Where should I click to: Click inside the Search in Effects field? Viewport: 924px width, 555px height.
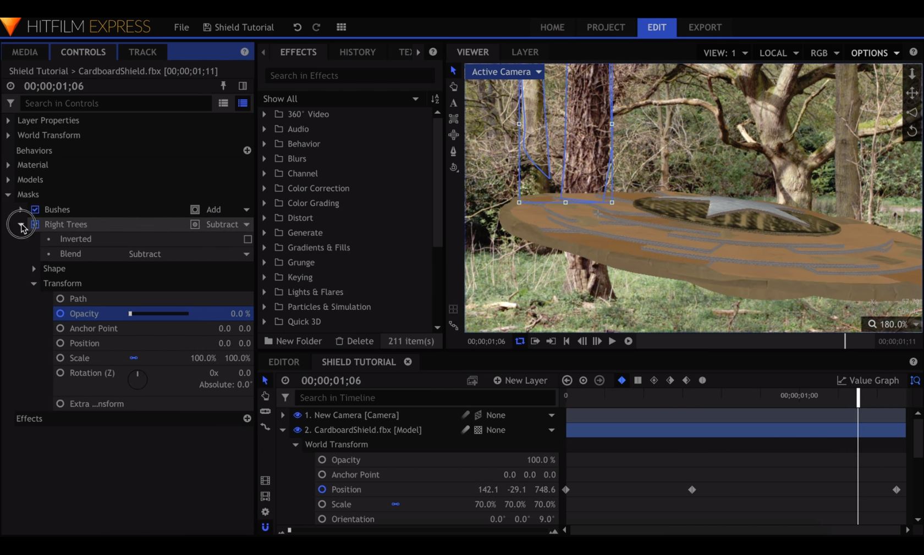[x=349, y=75]
